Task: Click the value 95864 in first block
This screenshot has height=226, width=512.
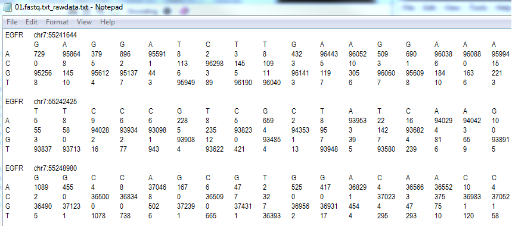Action: (71, 54)
